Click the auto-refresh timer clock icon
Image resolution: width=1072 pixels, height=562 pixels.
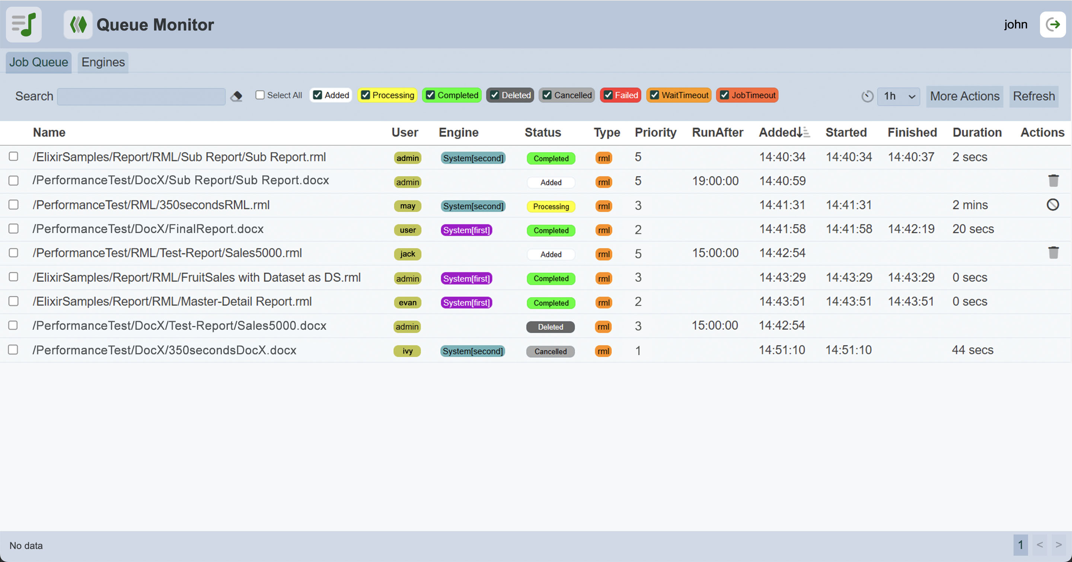coord(867,96)
